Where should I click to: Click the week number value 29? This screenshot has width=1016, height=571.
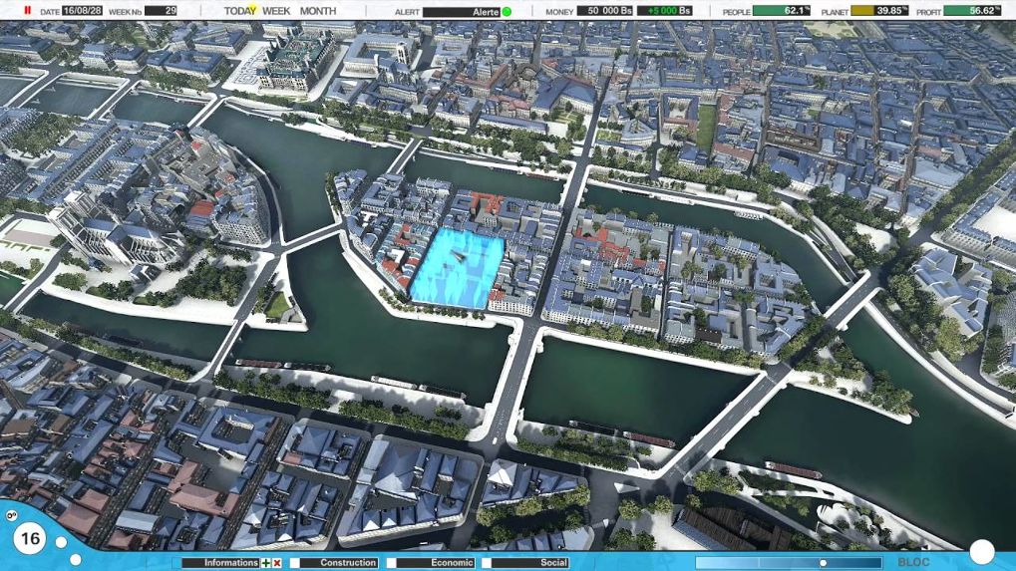coord(161,11)
